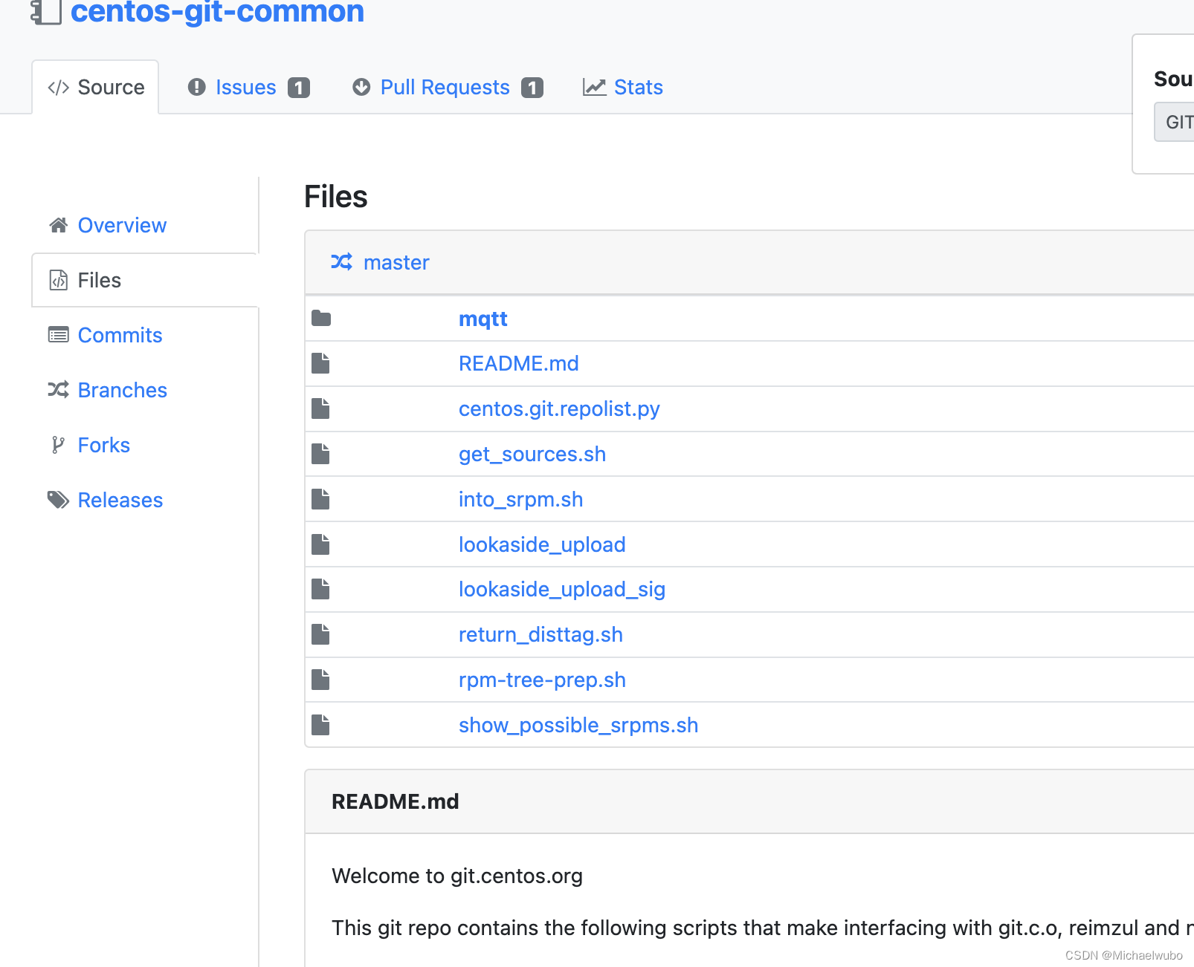The height and width of the screenshot is (967, 1194).
Task: Open the Pull Requests tab
Action: pos(444,87)
